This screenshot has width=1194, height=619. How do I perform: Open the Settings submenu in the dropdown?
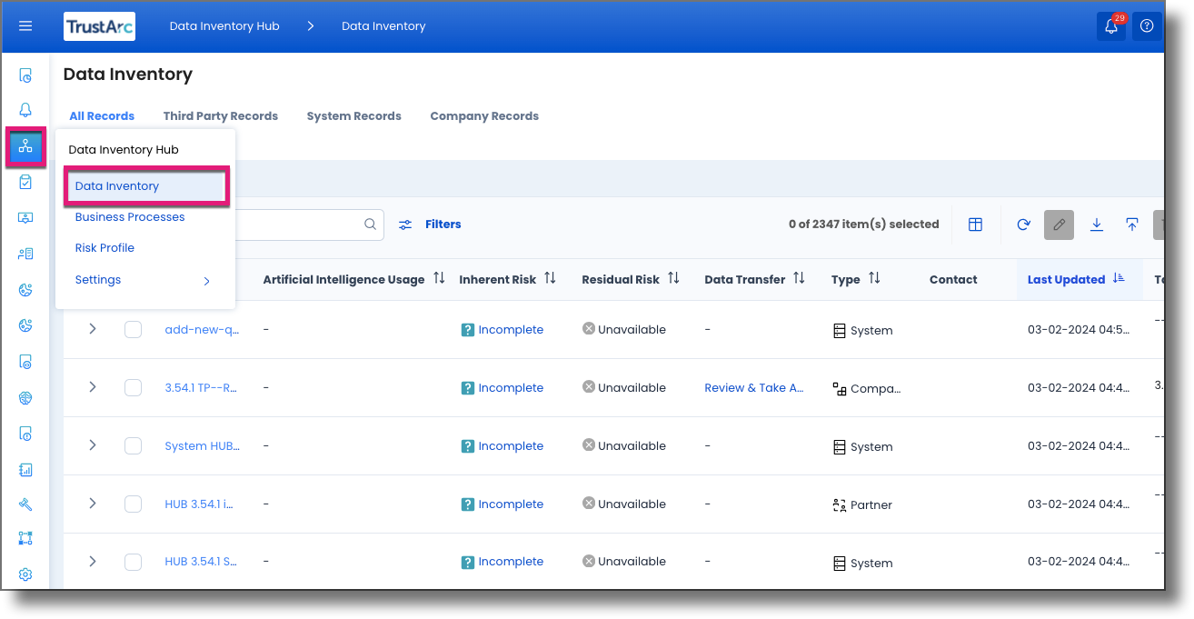click(97, 279)
